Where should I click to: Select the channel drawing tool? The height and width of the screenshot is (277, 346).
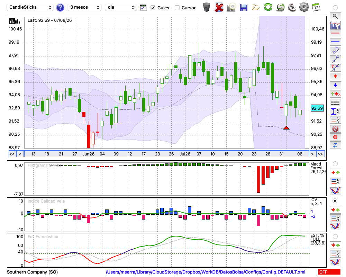(335, 51)
